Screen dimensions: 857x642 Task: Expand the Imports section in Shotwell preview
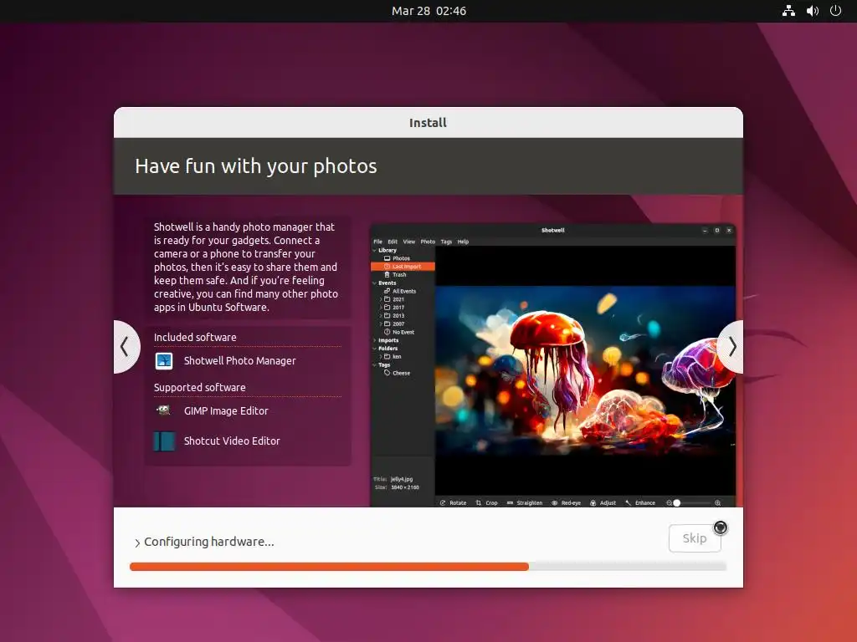tap(374, 341)
